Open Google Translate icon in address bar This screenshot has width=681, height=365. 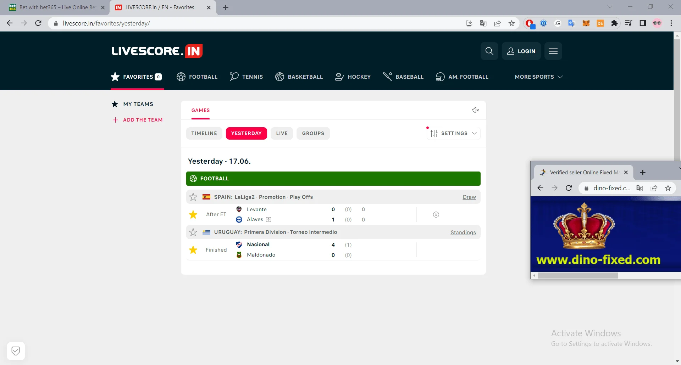483,23
